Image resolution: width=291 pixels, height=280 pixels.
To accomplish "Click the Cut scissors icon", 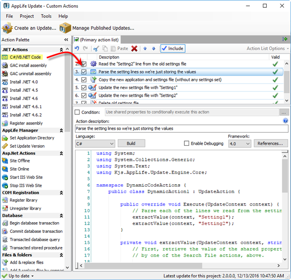I will pos(96,49).
